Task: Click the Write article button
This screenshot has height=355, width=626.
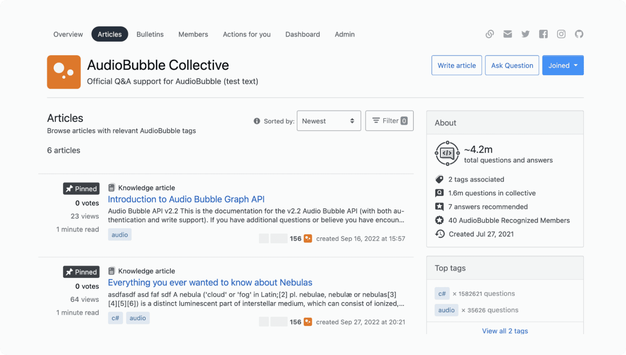Action: (457, 65)
